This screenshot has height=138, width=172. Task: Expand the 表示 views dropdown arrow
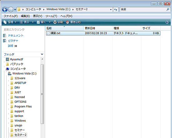33,22
